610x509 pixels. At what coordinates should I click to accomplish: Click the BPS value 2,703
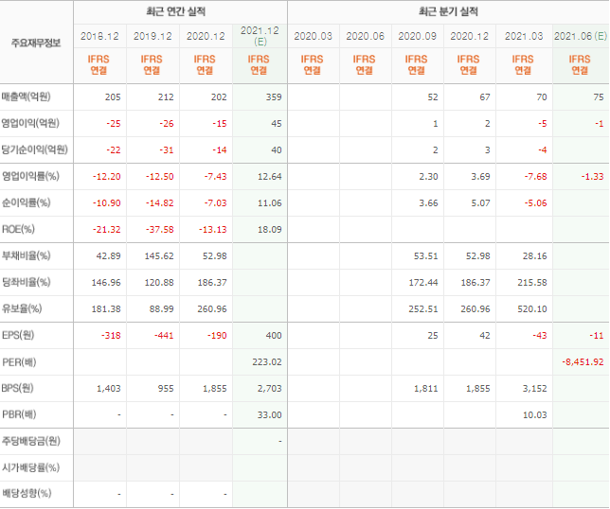[x=270, y=389]
